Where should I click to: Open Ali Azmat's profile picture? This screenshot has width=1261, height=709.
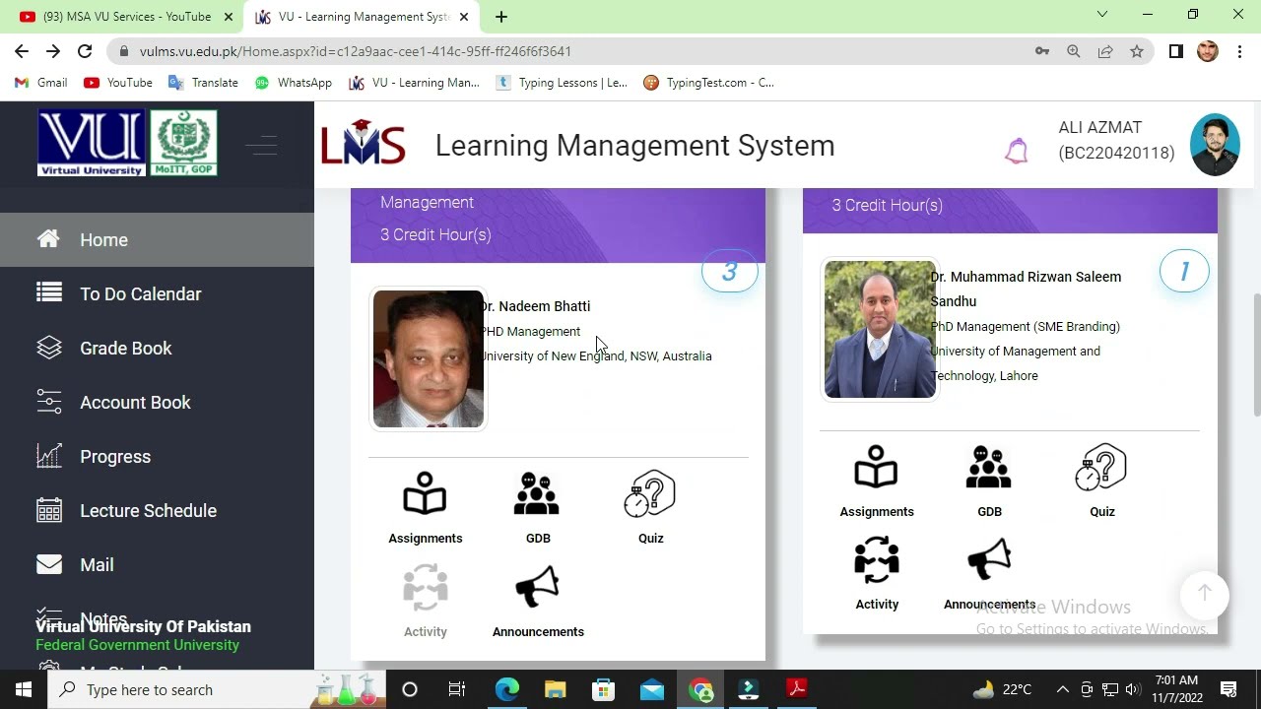[x=1214, y=145]
